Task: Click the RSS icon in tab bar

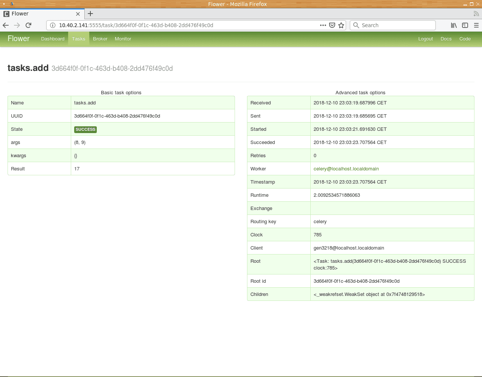Action: point(476,14)
